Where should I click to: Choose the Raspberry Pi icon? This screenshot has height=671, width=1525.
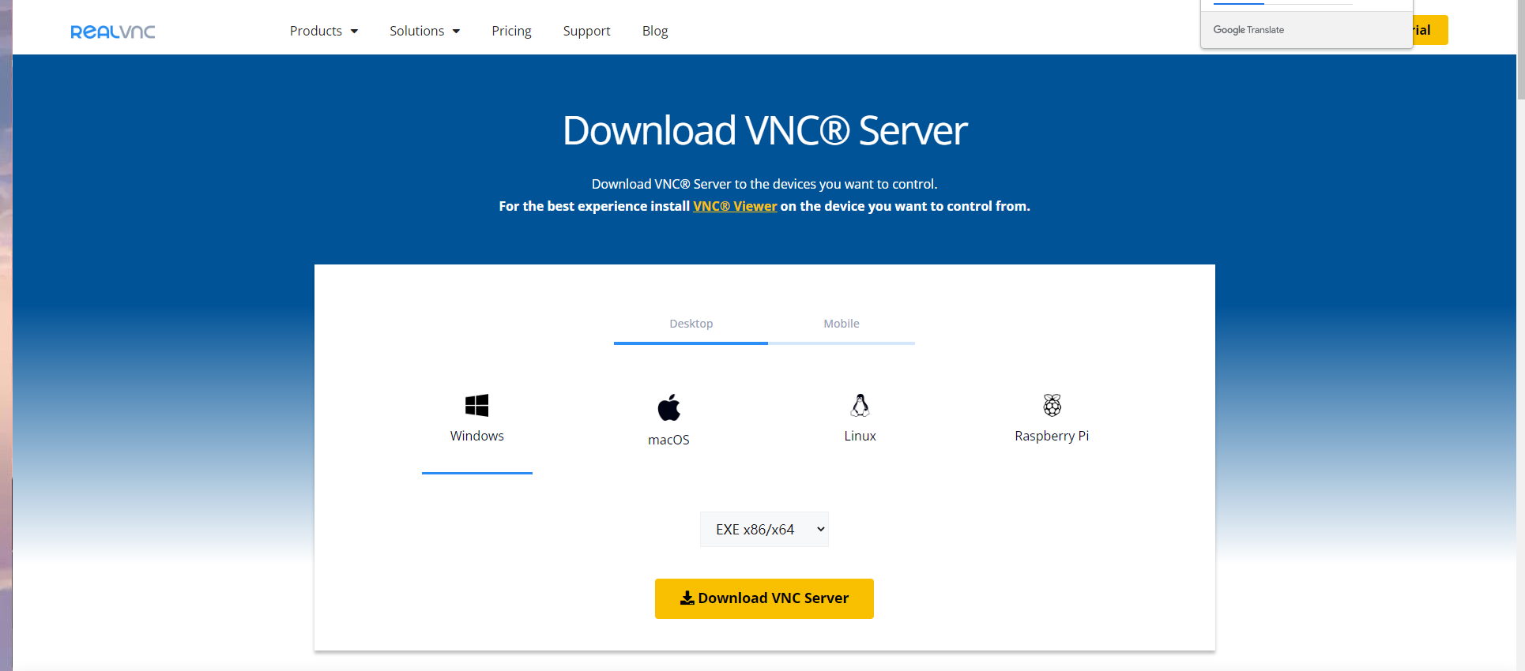coord(1052,405)
